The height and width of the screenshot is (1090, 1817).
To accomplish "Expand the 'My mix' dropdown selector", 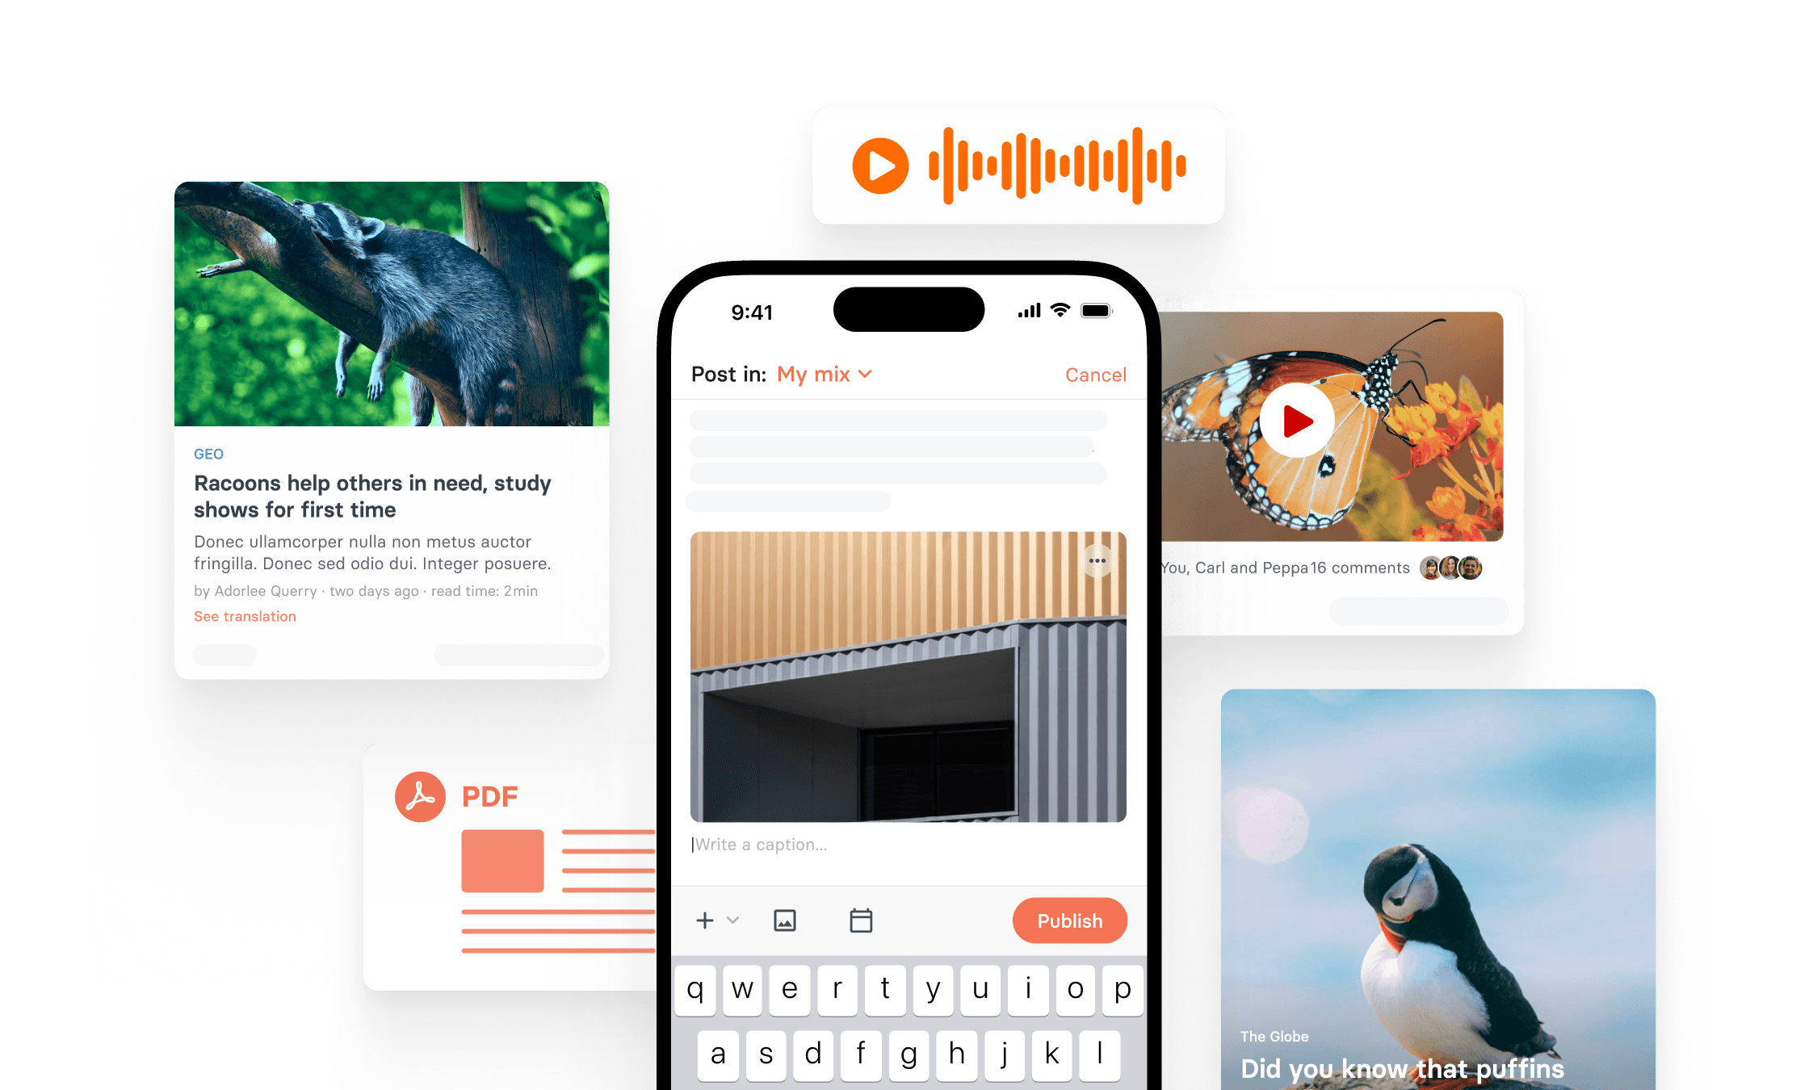I will pyautogui.click(x=825, y=375).
